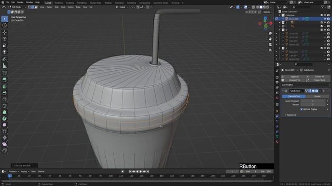The height and width of the screenshot is (186, 332).
Task: Open Subdivision modifier extra options arrow
Action: (320, 91)
